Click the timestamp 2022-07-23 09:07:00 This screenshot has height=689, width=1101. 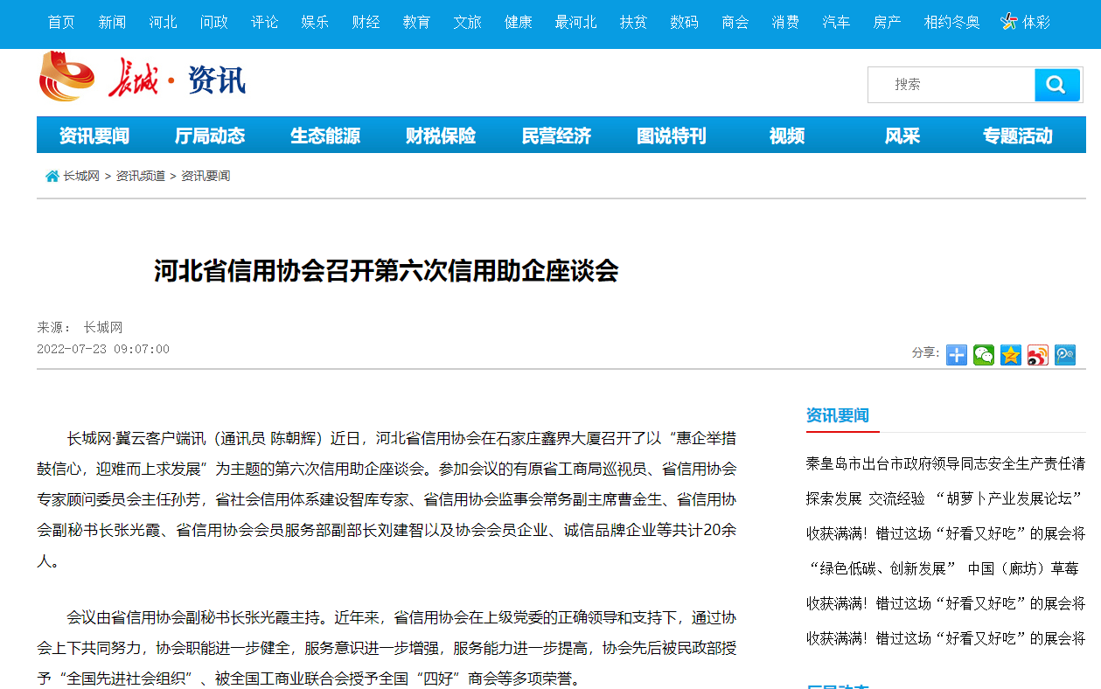[103, 350]
